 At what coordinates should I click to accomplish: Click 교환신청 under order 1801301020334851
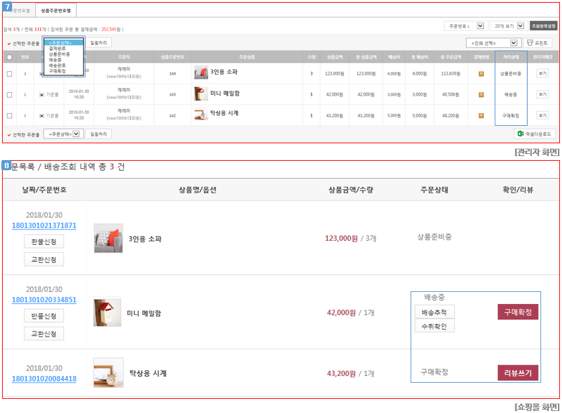click(44, 334)
